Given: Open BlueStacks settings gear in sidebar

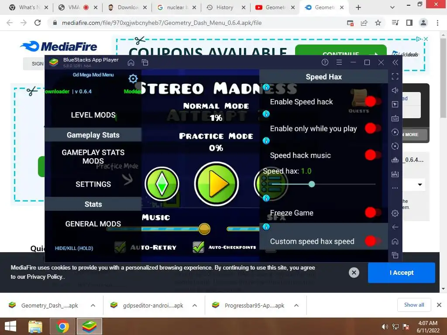Looking at the screenshot, I should click(395, 213).
